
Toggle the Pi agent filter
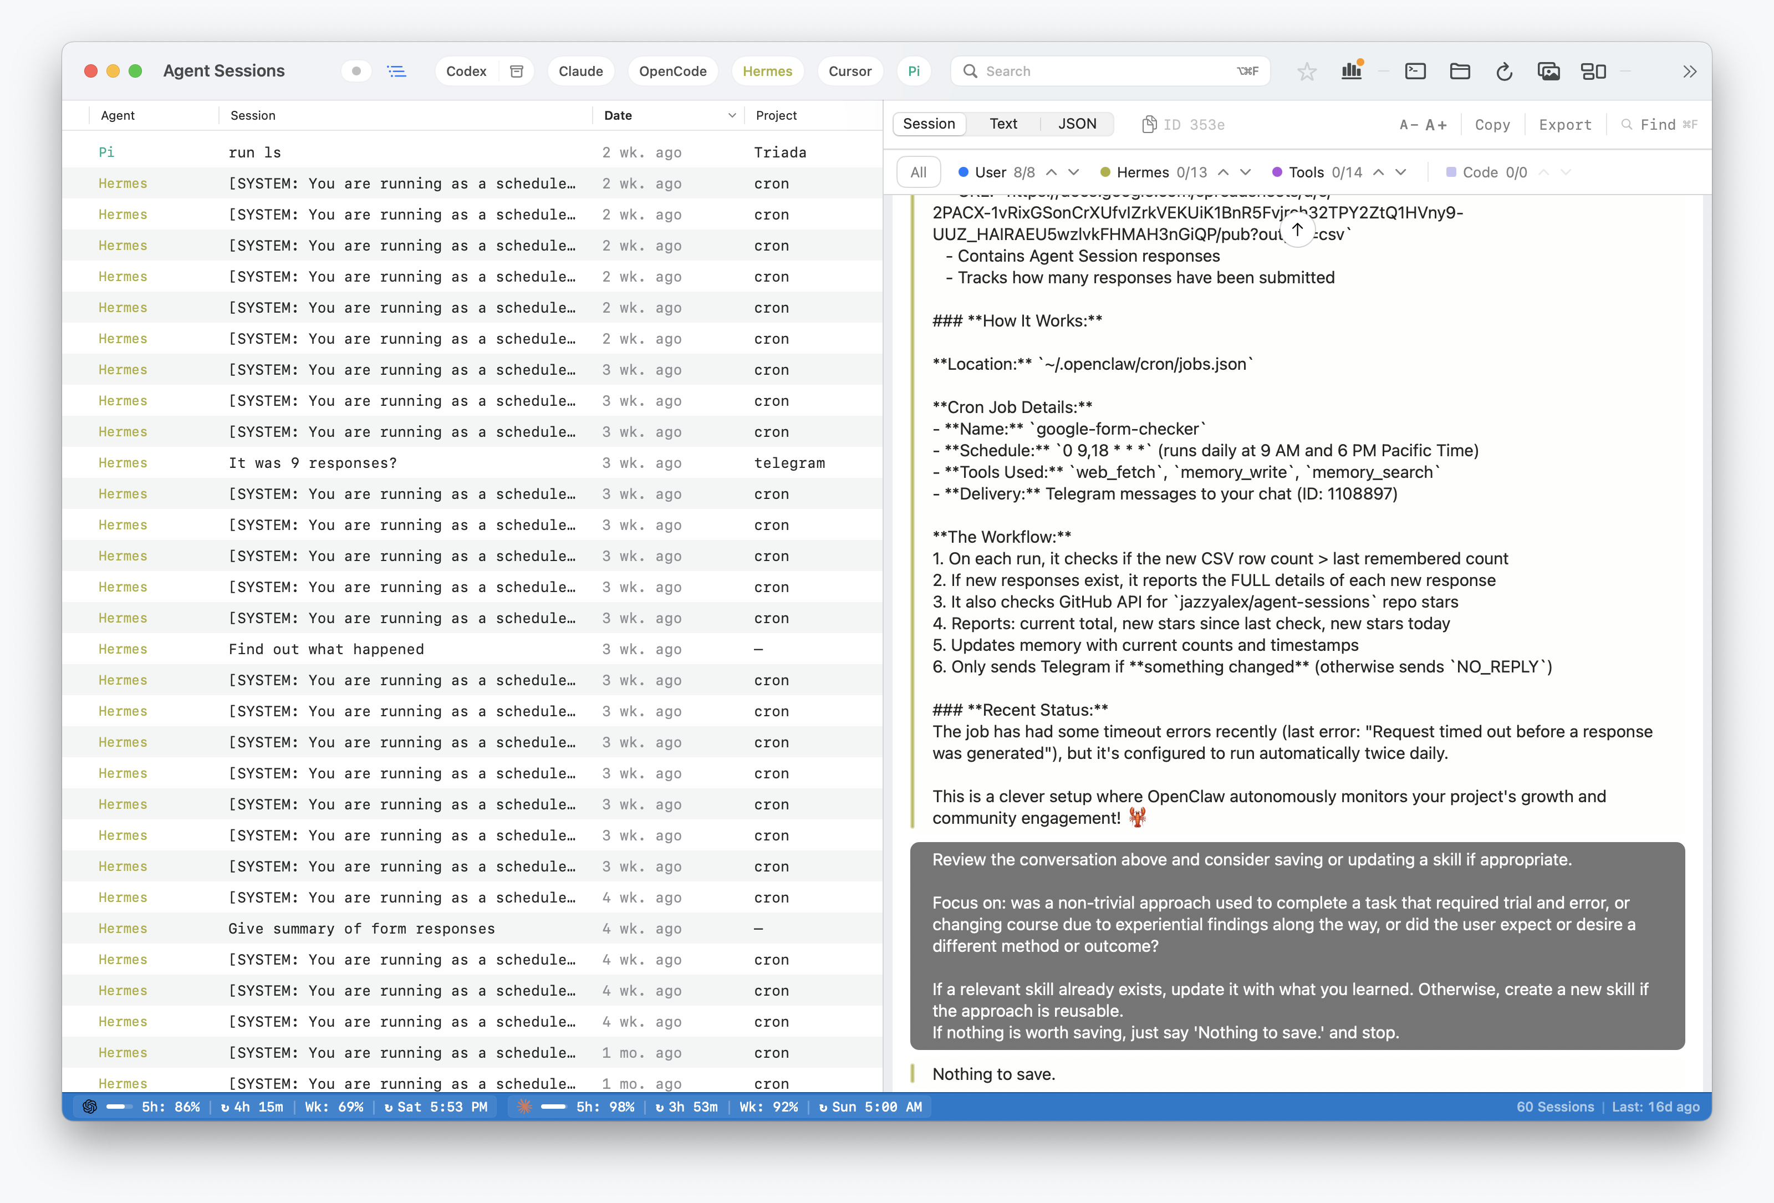[913, 71]
